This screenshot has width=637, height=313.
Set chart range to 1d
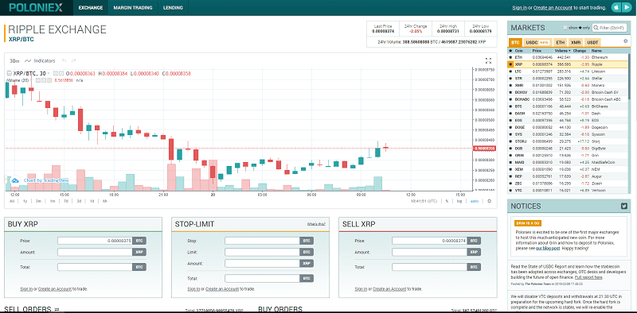[x=92, y=201]
